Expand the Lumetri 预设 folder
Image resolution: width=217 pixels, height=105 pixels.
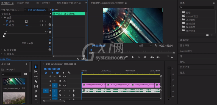180,16
